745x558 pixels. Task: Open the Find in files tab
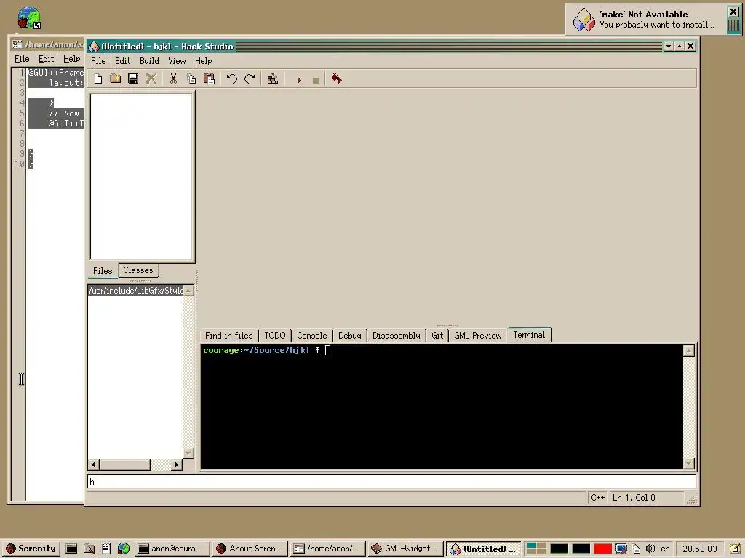tap(229, 336)
